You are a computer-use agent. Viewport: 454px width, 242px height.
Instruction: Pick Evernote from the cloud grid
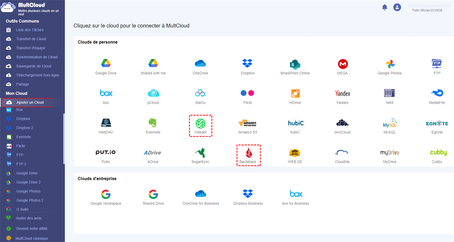(153, 126)
